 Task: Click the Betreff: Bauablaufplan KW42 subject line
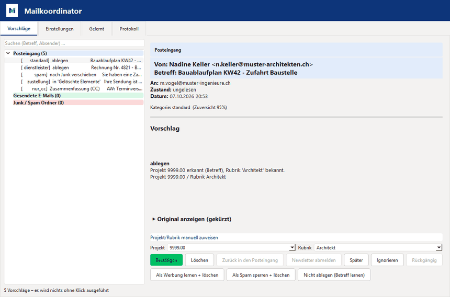pos(226,73)
